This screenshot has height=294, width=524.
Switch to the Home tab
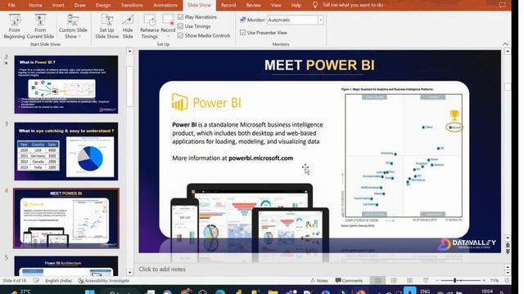point(35,5)
